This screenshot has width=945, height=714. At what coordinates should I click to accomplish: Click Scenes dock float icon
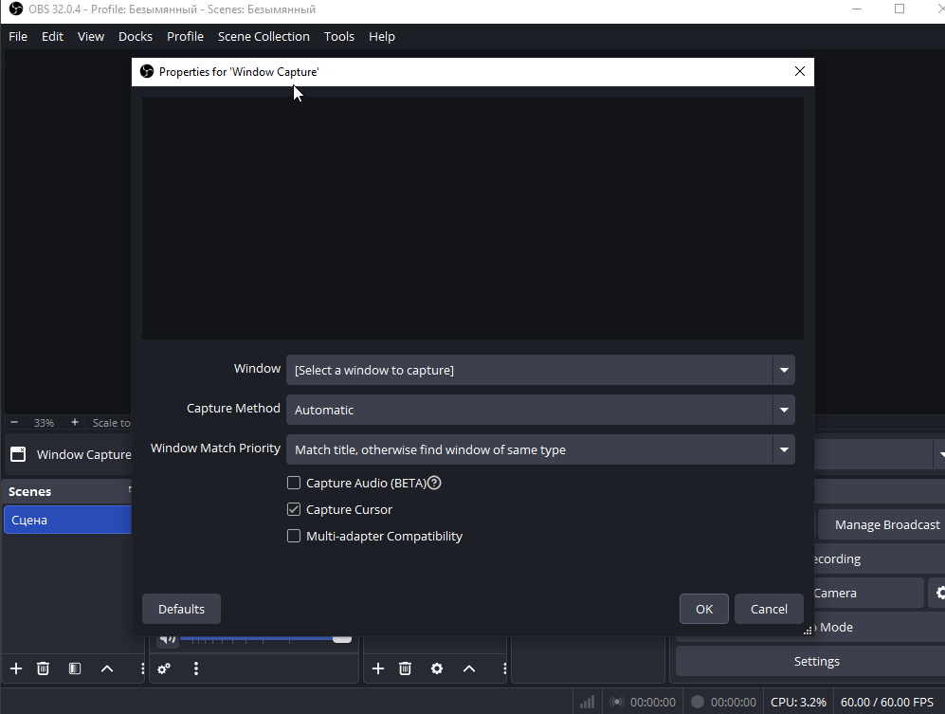coord(130,489)
